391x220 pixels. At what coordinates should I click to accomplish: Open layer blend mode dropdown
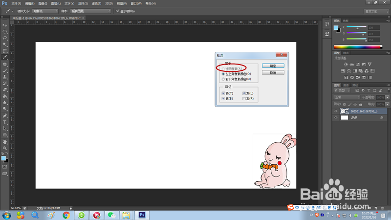[x=347, y=97]
